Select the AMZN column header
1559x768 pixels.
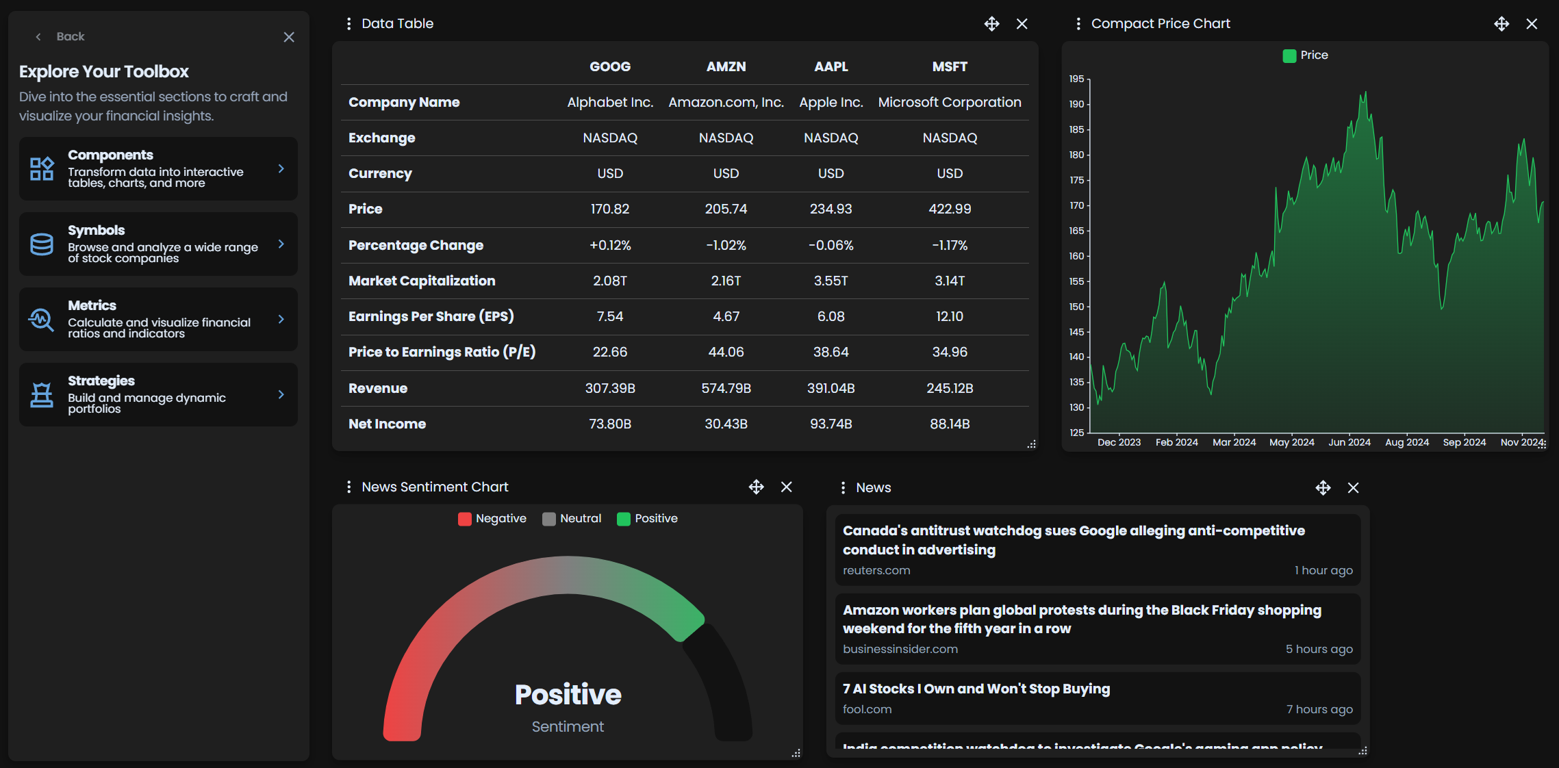tap(726, 66)
